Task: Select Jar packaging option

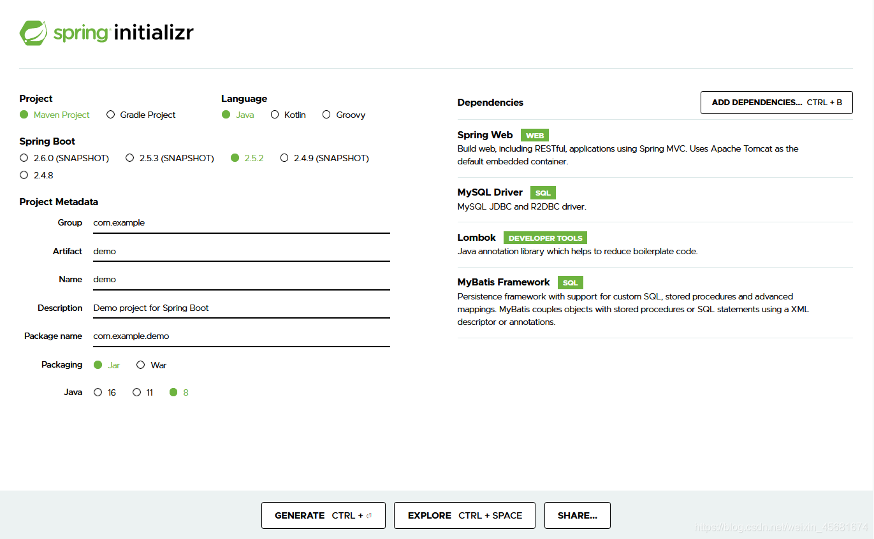Action: pos(106,365)
